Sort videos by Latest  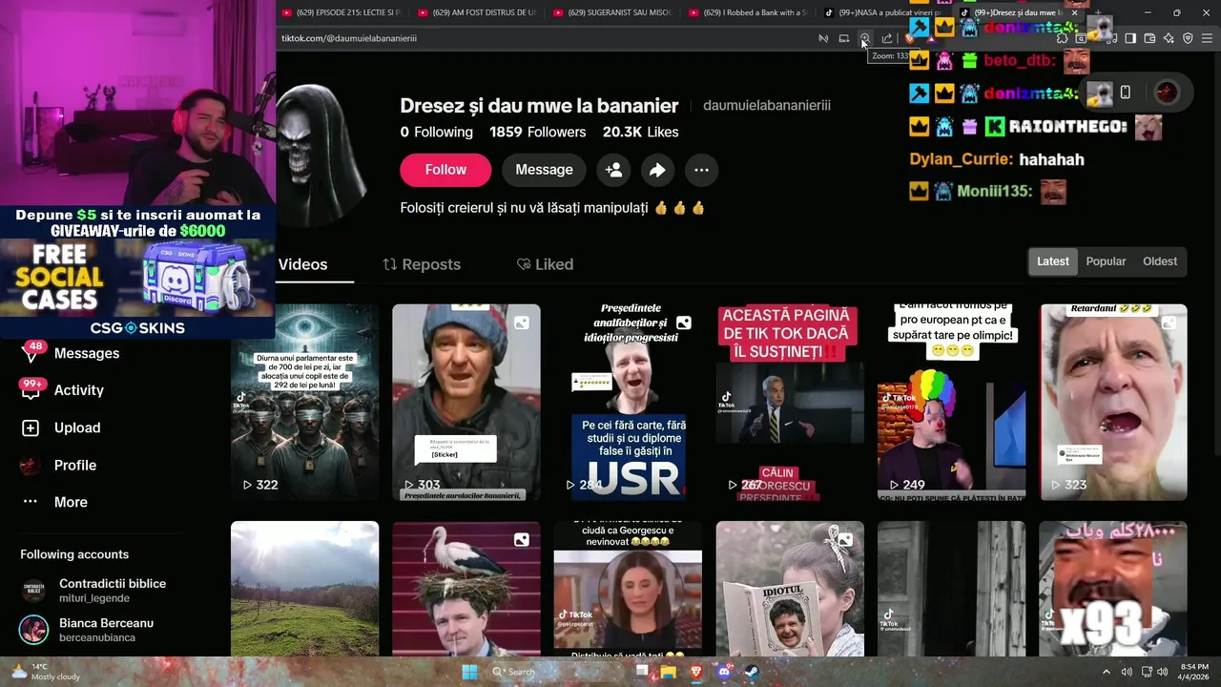point(1053,261)
